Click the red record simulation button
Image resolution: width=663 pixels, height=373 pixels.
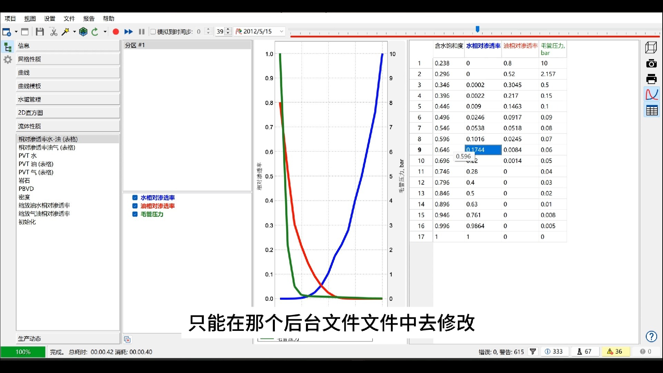coord(116,32)
